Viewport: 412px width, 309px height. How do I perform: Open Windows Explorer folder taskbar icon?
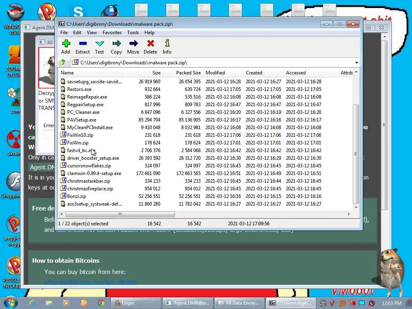tap(49, 303)
